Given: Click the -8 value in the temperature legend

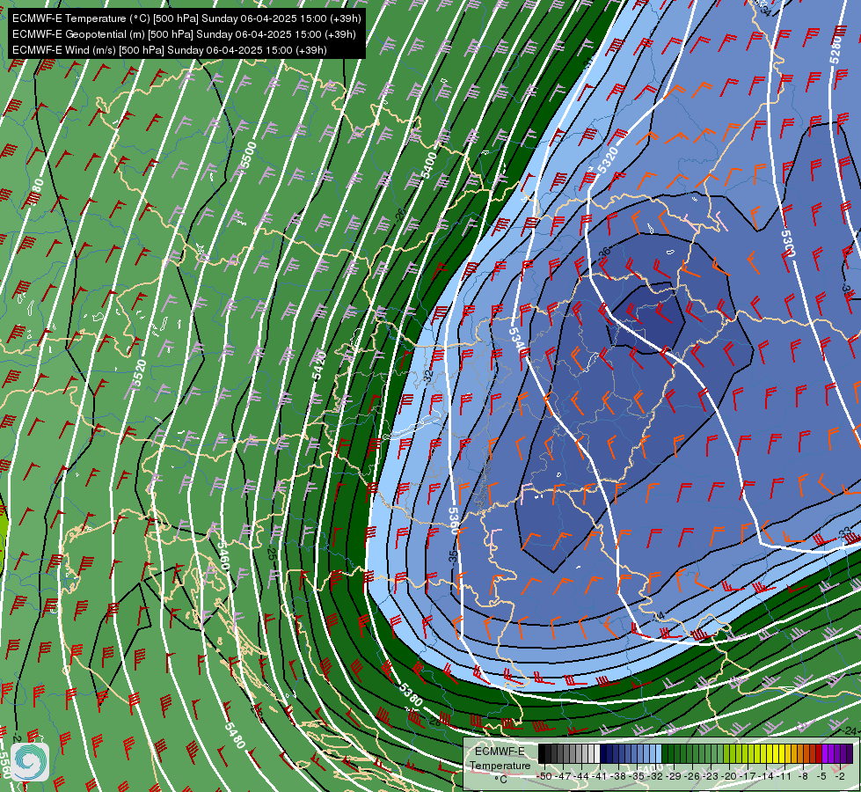Looking at the screenshot, I should click(x=803, y=776).
